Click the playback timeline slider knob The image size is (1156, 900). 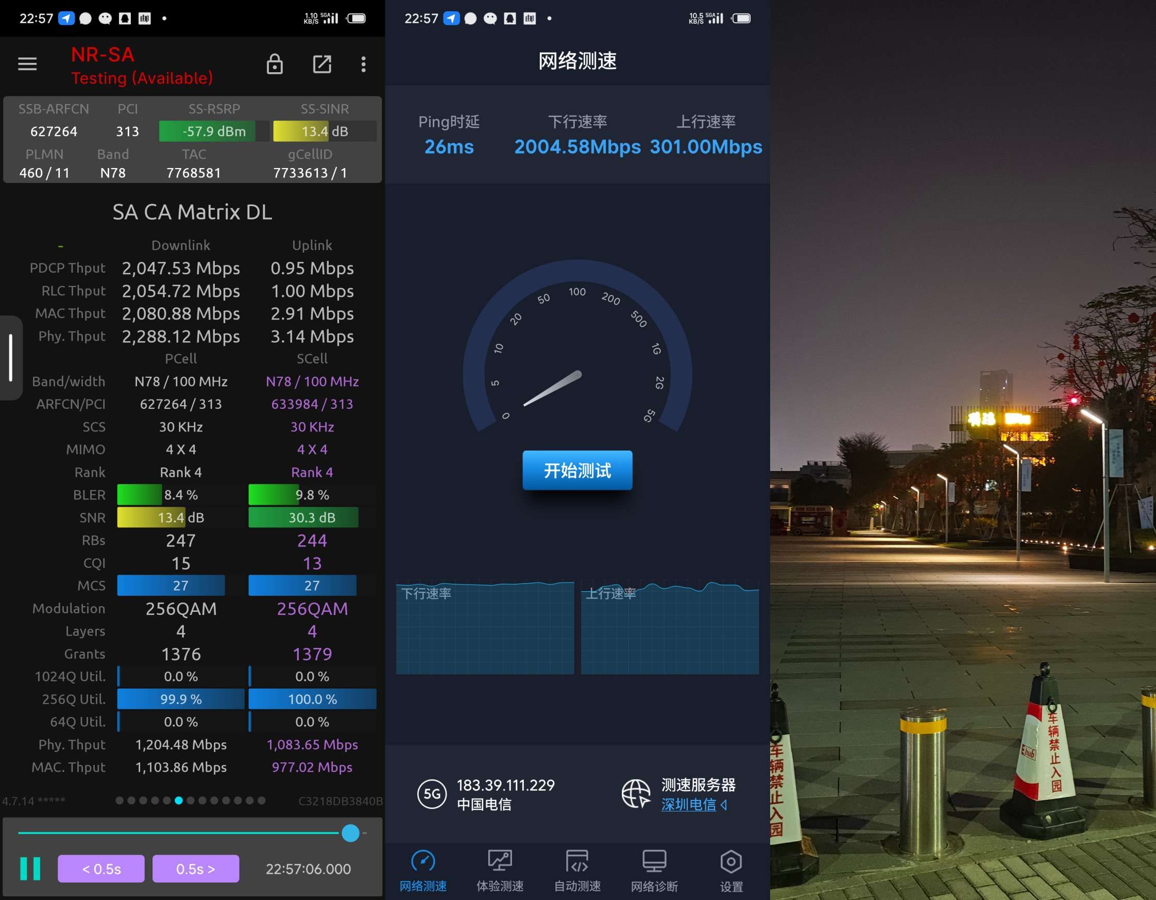[x=350, y=832]
